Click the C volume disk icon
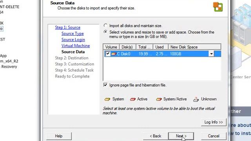 [114, 54]
